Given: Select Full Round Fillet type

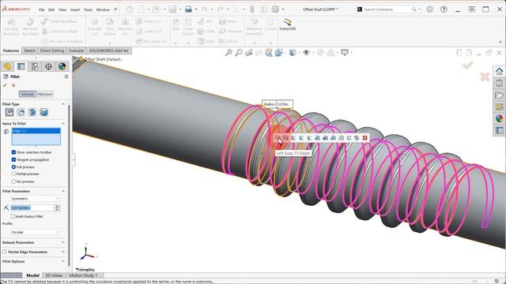Looking at the screenshot, I should point(44,112).
